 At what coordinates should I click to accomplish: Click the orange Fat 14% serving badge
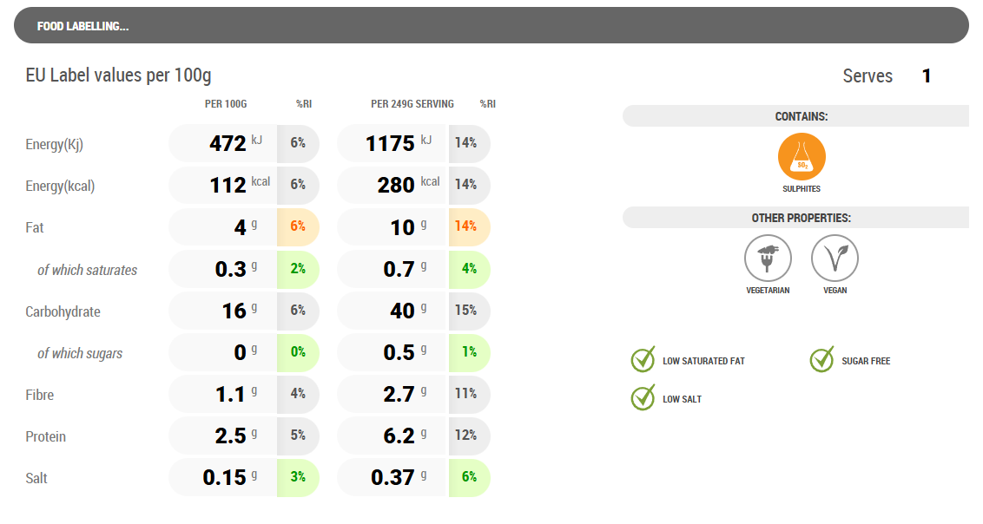469,227
